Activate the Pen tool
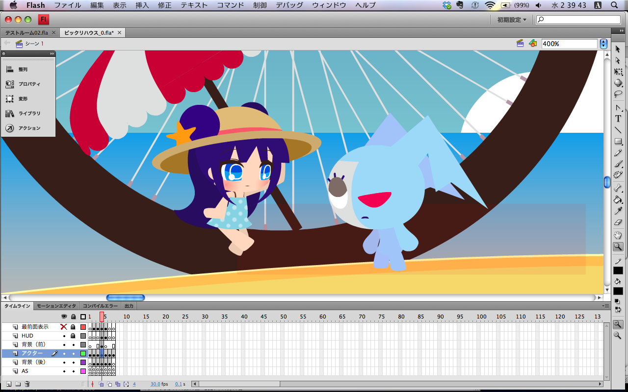This screenshot has width=628, height=392. click(618, 107)
